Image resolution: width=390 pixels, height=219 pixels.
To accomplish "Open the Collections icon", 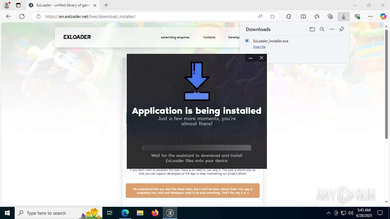I will [330, 16].
